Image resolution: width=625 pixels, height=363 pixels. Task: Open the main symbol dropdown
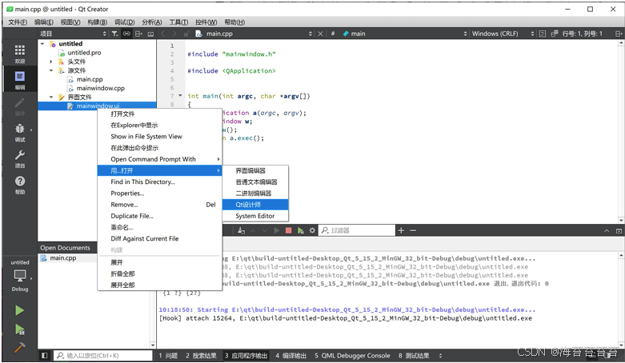tap(405, 34)
